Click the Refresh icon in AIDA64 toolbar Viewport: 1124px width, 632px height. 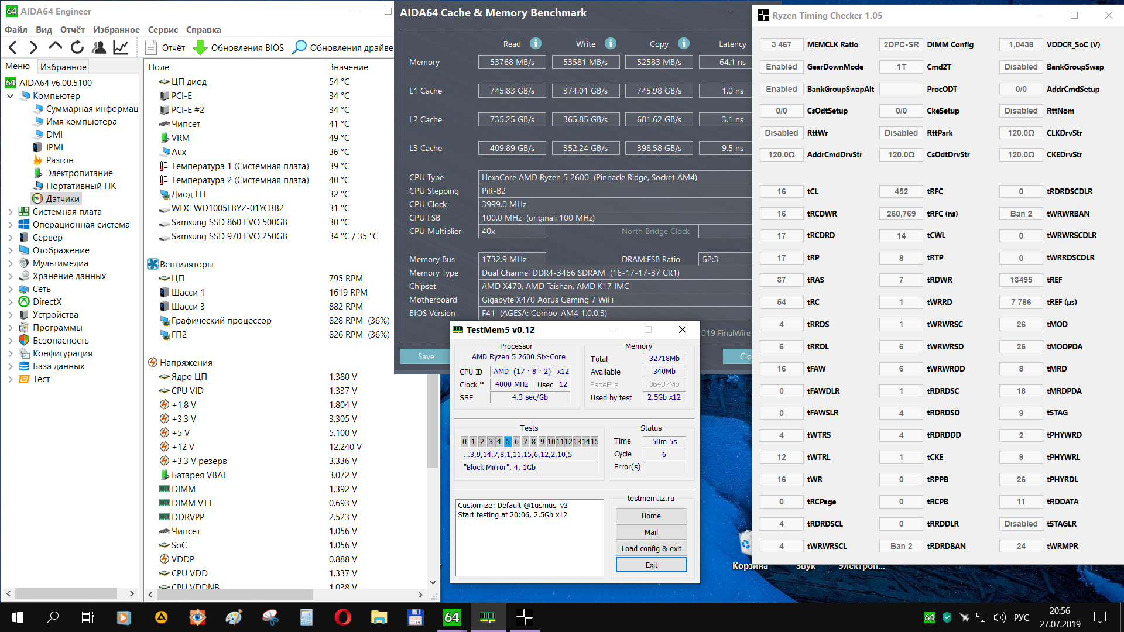(77, 47)
